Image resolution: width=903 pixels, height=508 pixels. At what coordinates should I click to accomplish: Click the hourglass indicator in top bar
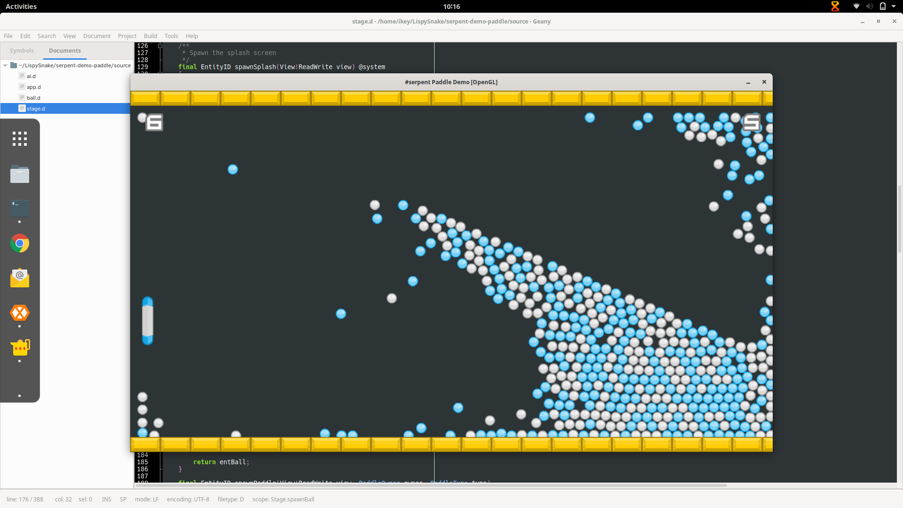[835, 6]
